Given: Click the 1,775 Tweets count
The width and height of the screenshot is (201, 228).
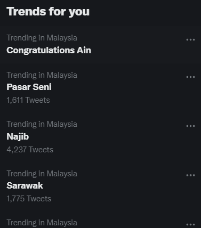Looking at the screenshot, I should point(29,199).
